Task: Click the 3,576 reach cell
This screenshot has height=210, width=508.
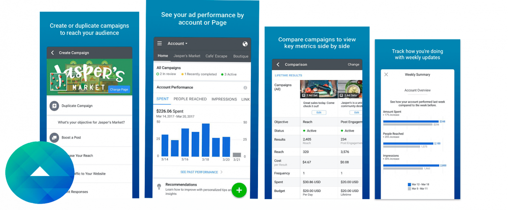Action: 345,152
